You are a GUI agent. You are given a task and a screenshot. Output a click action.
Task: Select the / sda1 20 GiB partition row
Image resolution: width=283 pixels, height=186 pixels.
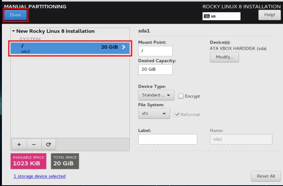(x=70, y=48)
